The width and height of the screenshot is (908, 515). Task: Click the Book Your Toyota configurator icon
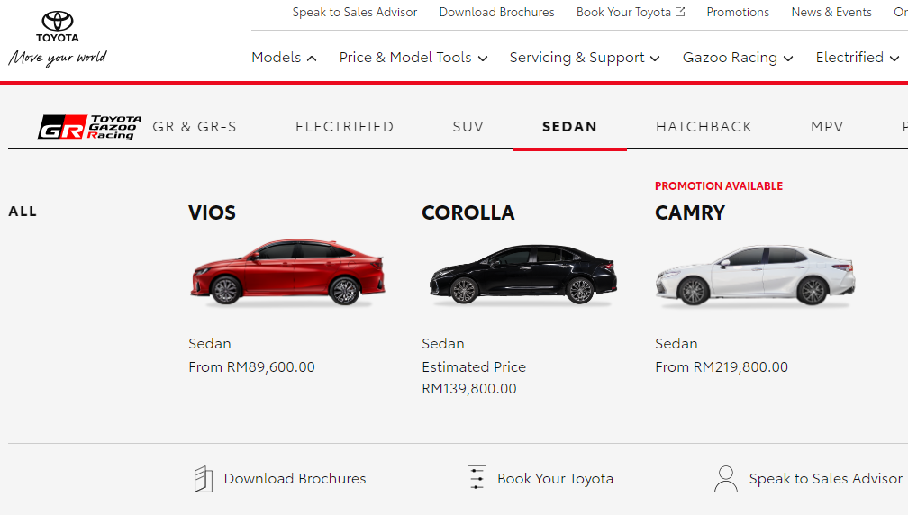pyautogui.click(x=477, y=479)
